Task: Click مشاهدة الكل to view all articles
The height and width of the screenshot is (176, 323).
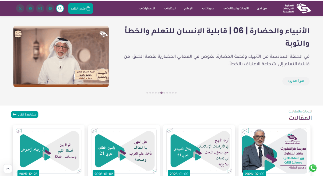Action: pos(24,114)
